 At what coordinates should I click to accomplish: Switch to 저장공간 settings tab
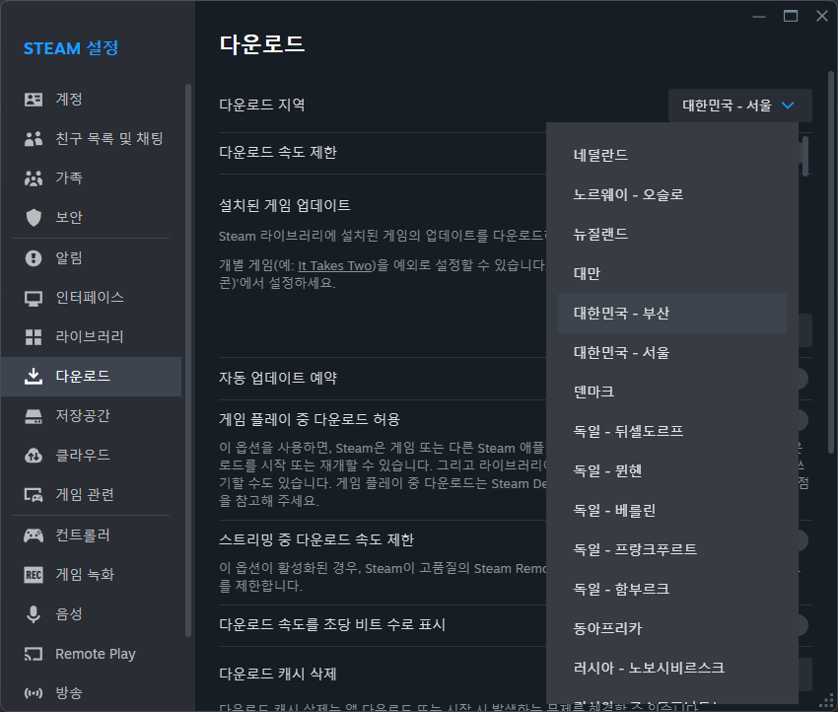(91, 416)
